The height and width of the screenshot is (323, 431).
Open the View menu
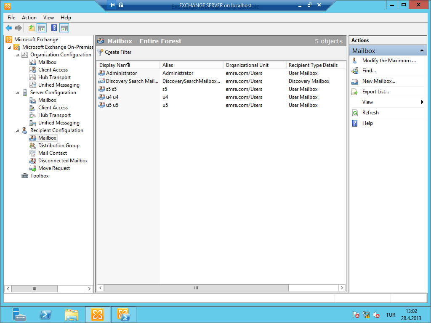[x=48, y=18]
